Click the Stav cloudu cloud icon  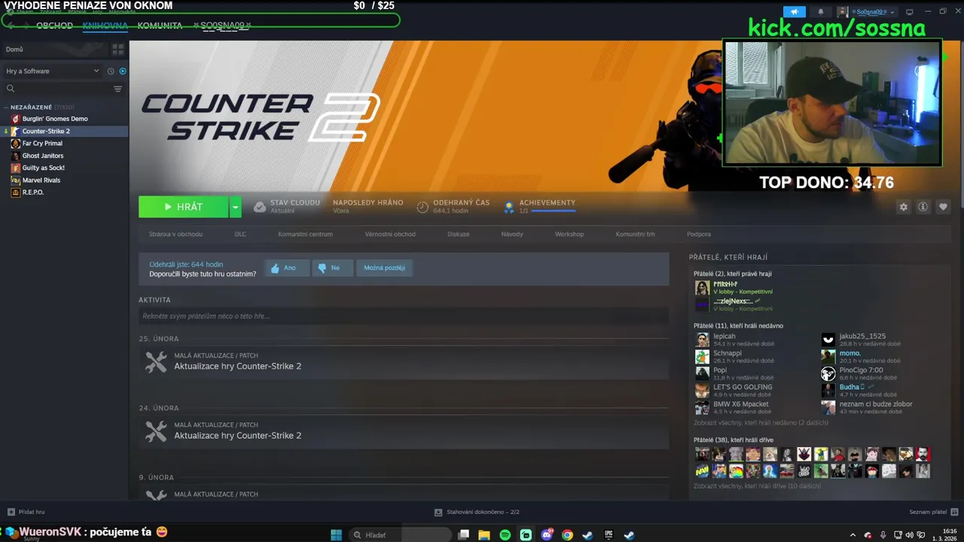(259, 207)
